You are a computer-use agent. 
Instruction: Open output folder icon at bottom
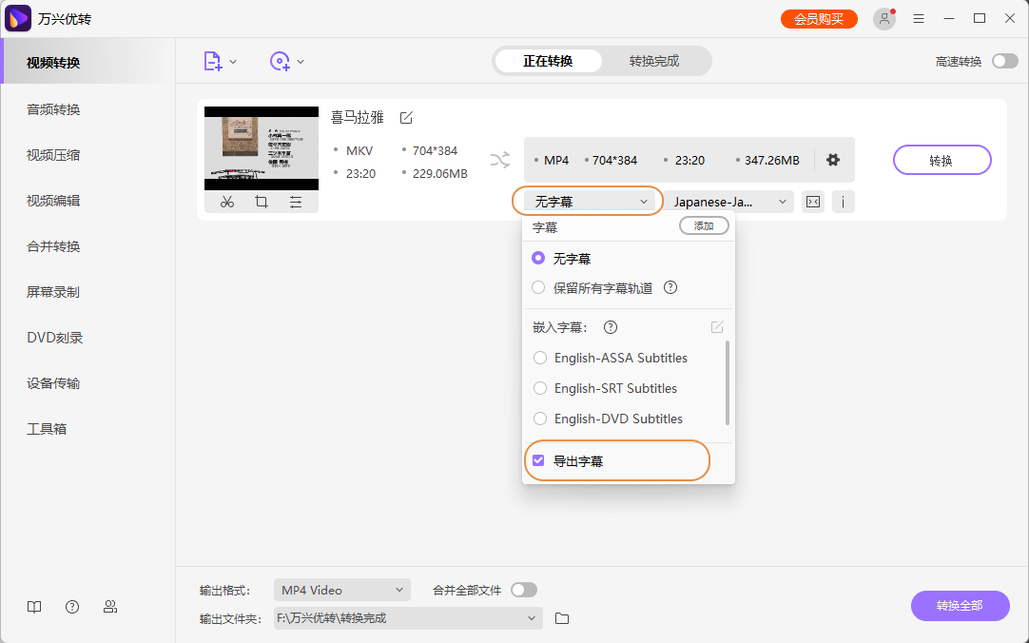(562, 618)
